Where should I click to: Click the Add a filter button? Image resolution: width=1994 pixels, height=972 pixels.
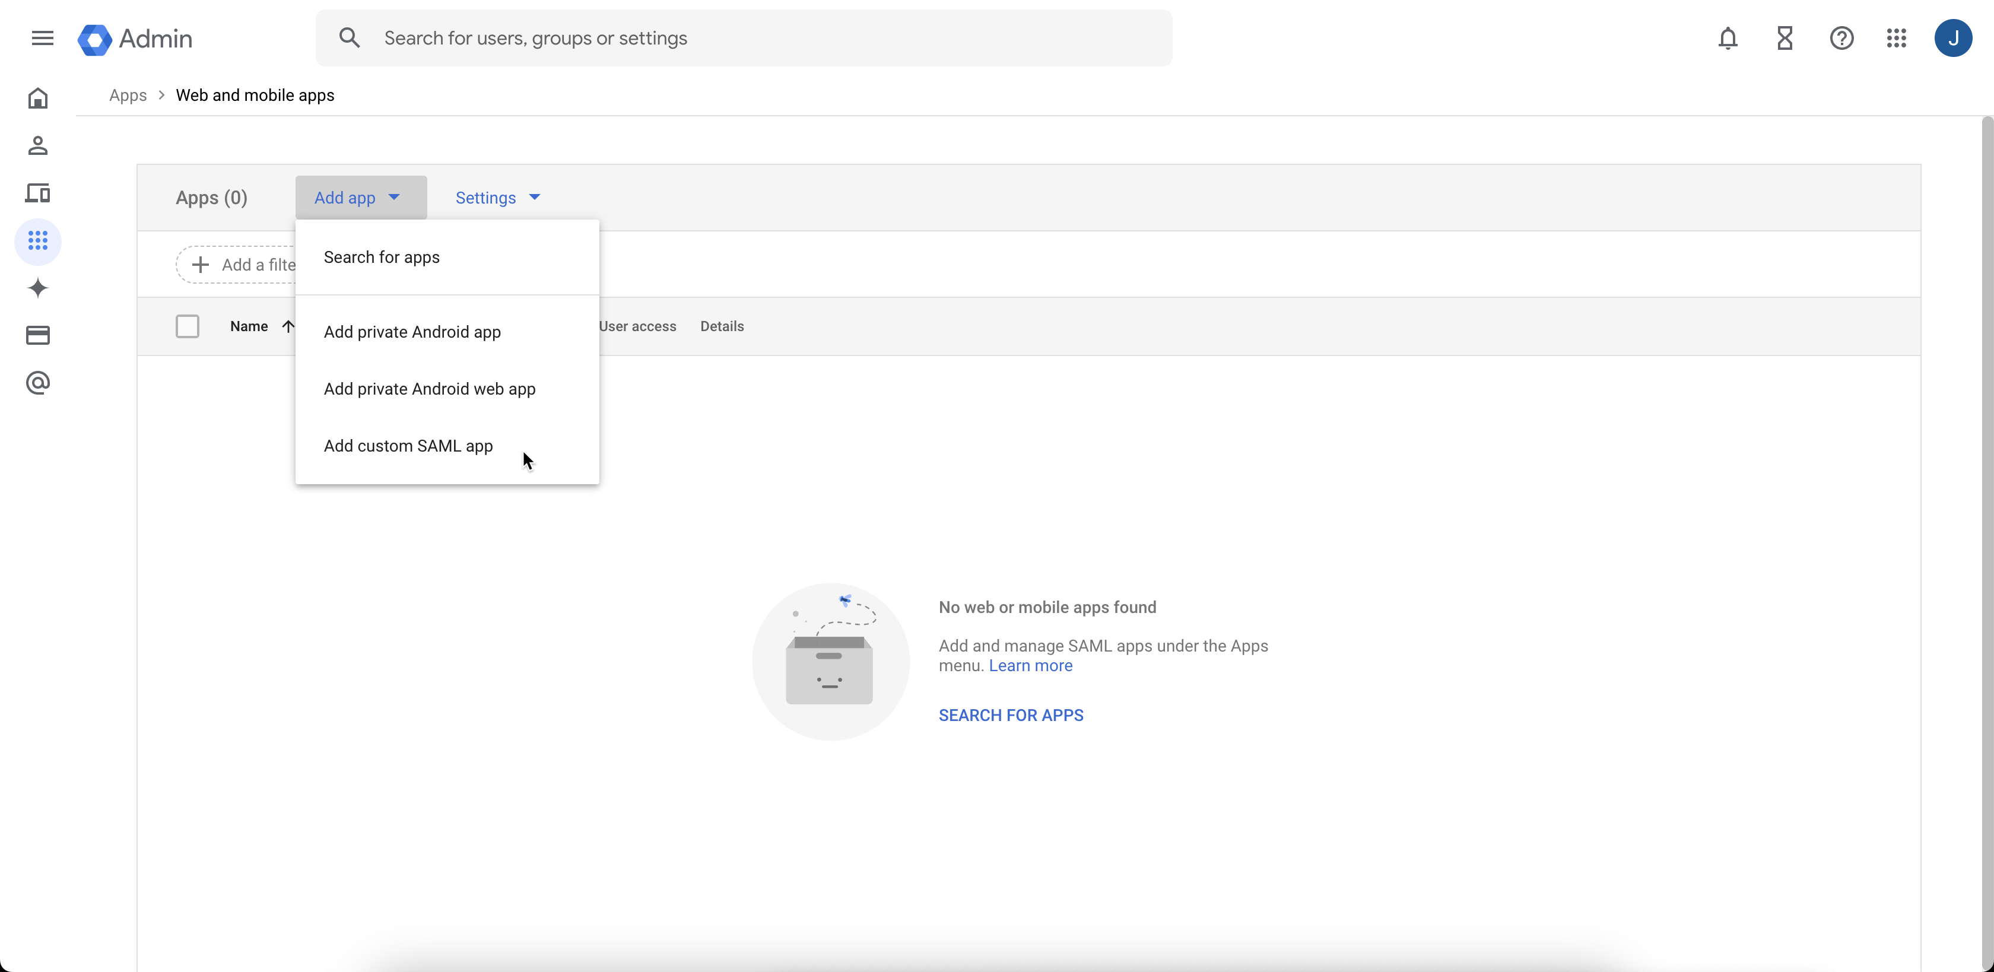click(x=240, y=264)
